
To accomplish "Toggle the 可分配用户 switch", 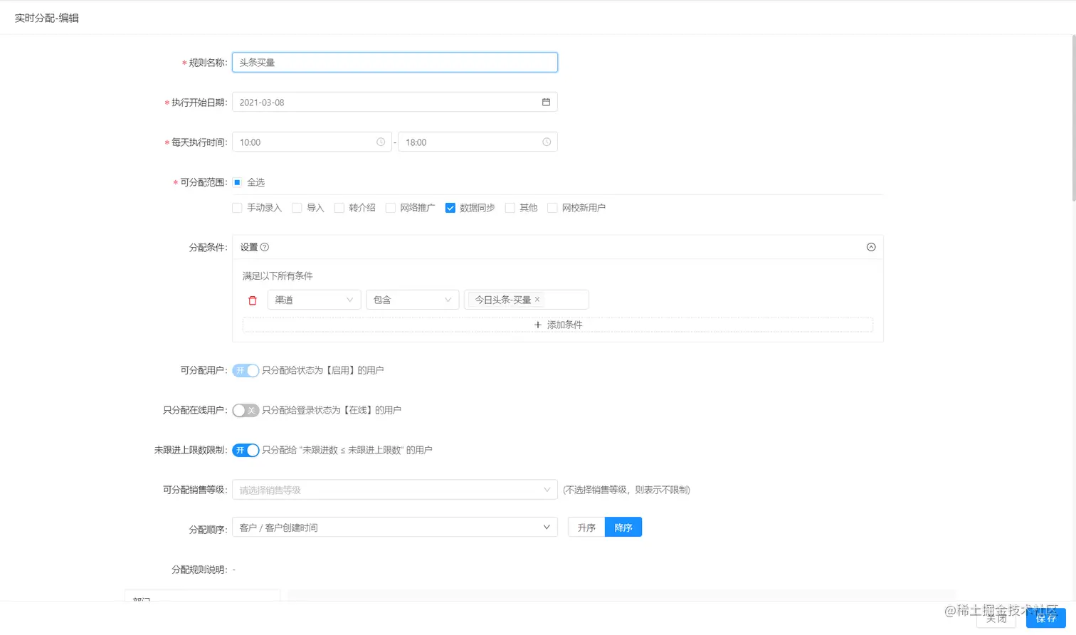I will (x=246, y=370).
